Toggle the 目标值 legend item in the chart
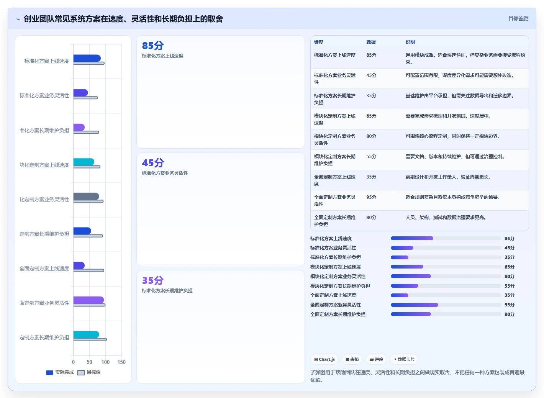This screenshot has width=544, height=398. (89, 372)
